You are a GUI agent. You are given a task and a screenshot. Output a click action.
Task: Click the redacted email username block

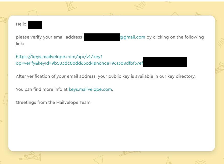(x=102, y=37)
